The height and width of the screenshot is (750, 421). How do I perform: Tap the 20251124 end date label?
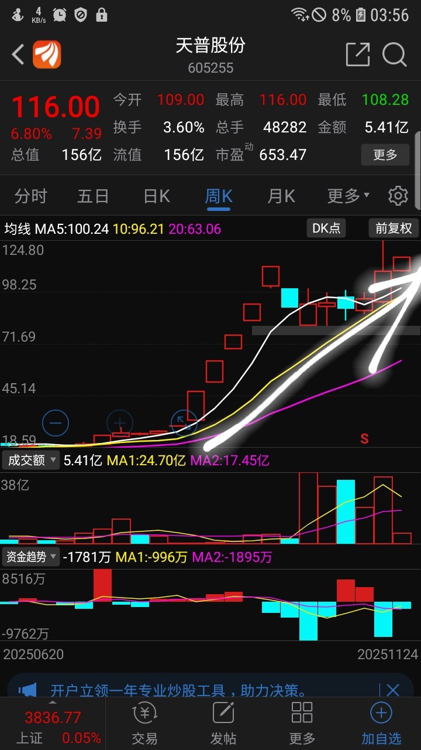(x=388, y=654)
